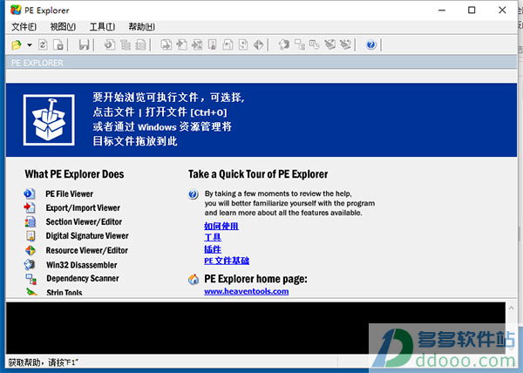The width and height of the screenshot is (523, 373).
Task: Click the PE Explorer app icon in title bar
Action: tap(16, 10)
